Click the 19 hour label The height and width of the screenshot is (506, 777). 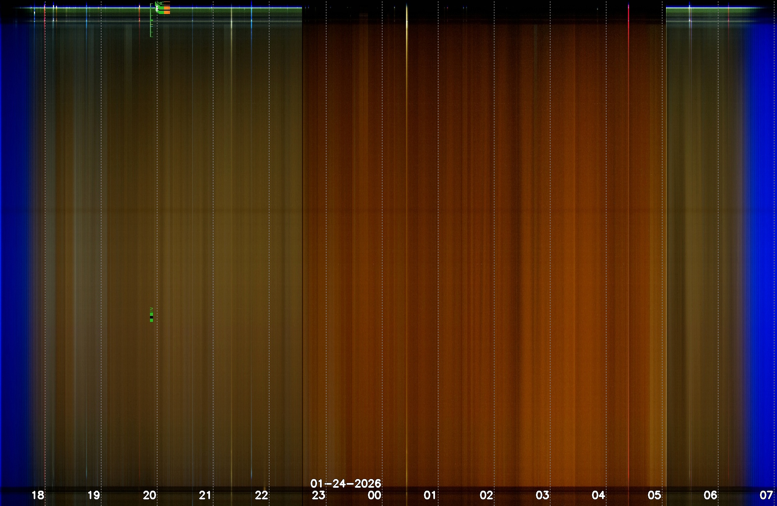click(94, 495)
